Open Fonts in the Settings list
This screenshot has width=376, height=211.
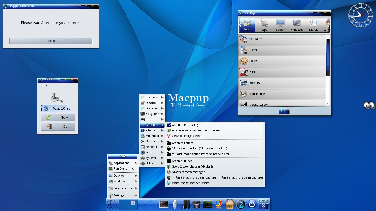282,72
